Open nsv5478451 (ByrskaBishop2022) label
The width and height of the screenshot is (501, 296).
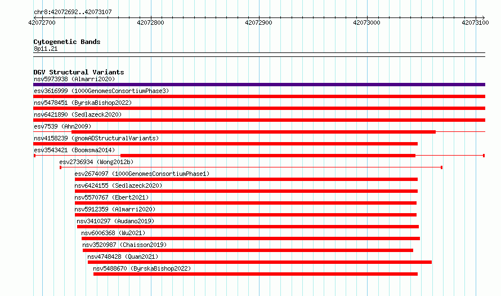(83, 103)
